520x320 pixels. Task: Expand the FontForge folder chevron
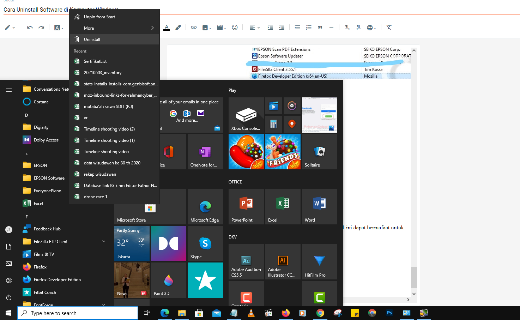click(x=104, y=304)
